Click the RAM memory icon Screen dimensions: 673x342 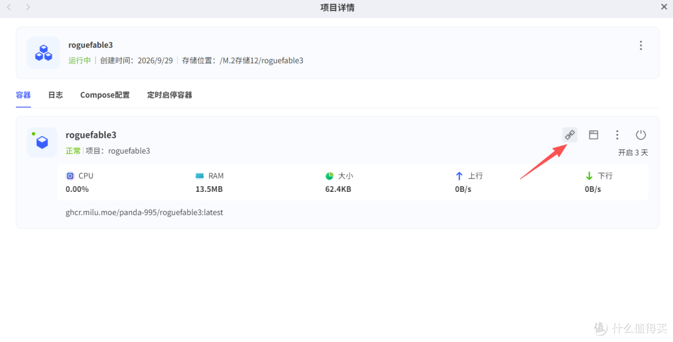[199, 176]
